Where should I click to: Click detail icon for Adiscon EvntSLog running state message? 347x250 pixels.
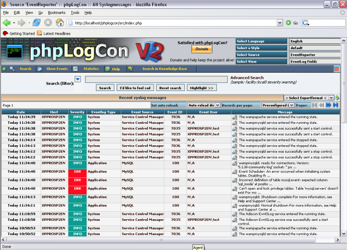click(235, 214)
